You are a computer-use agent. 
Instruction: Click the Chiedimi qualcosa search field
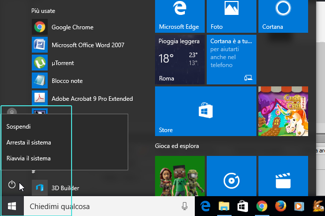click(109, 206)
